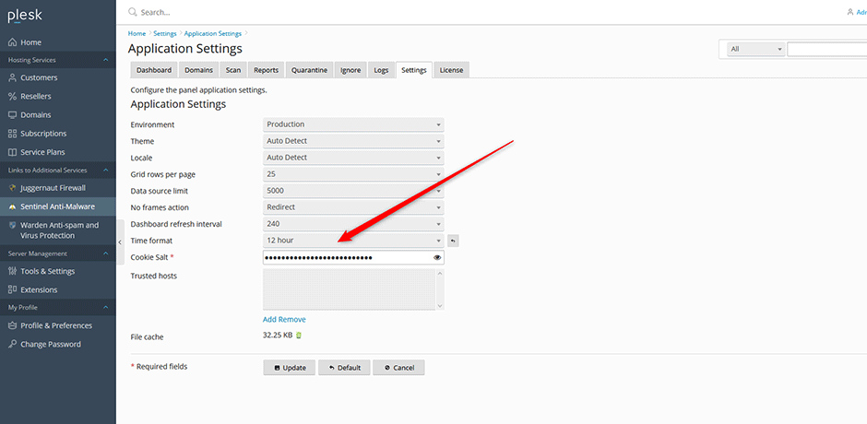Click the Home icon in sidebar
The height and width of the screenshot is (424, 867).
coord(12,42)
